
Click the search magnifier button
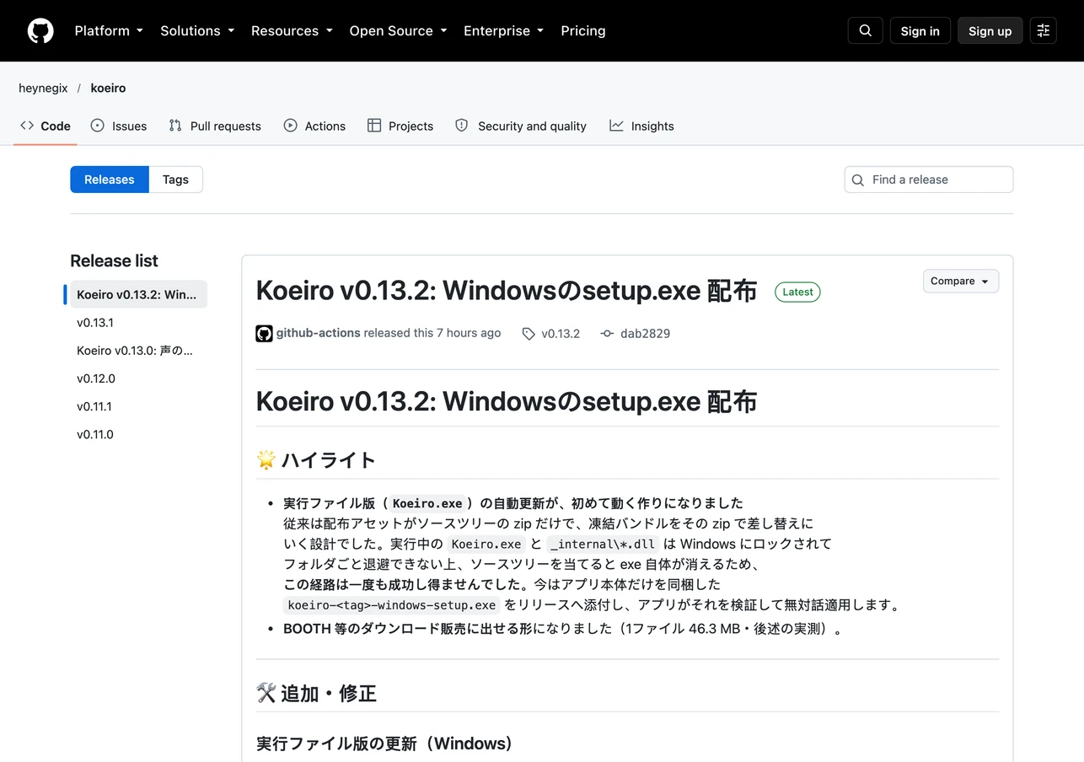point(866,30)
